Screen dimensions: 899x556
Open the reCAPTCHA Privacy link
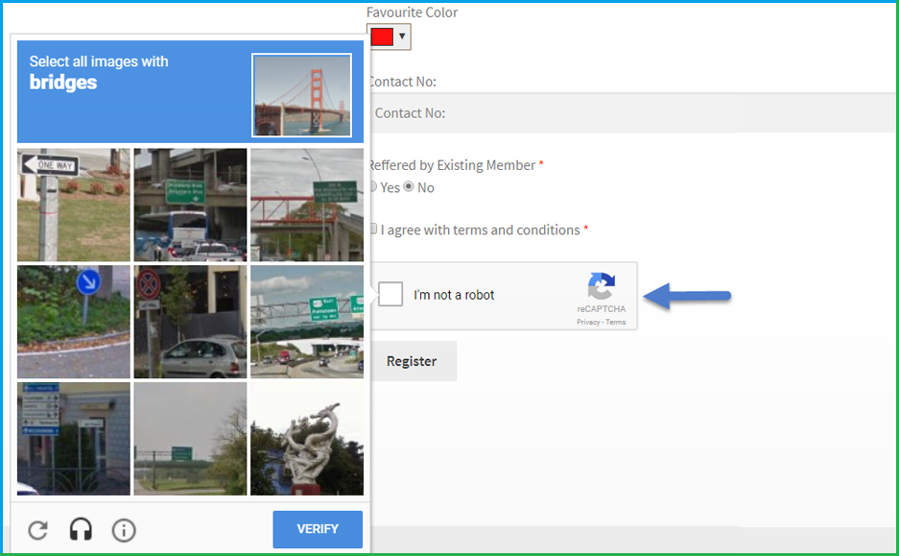pyautogui.click(x=587, y=323)
